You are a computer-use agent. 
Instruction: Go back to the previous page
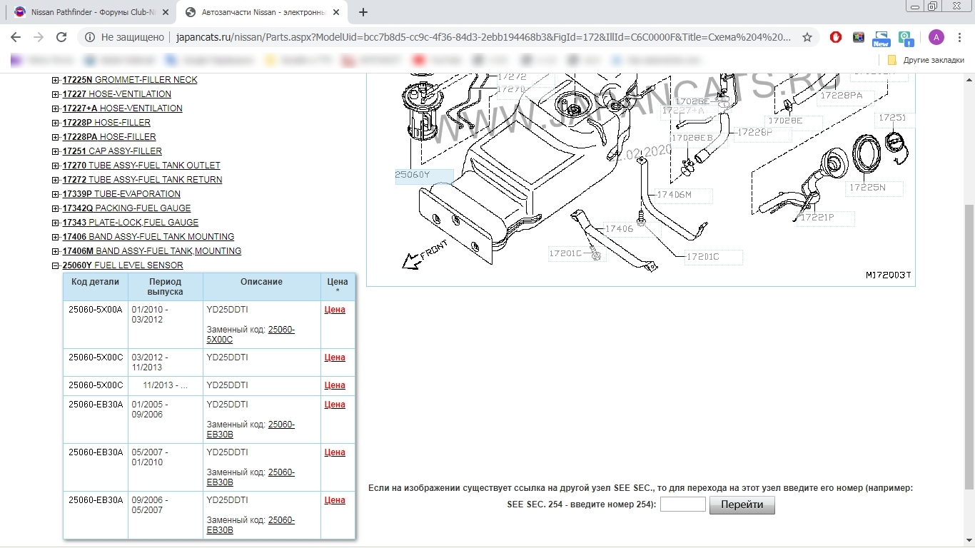16,37
